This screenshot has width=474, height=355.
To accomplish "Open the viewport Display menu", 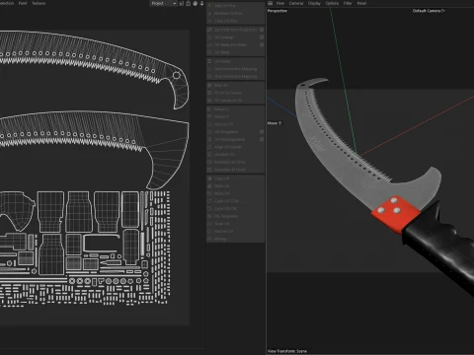I will click(314, 3).
